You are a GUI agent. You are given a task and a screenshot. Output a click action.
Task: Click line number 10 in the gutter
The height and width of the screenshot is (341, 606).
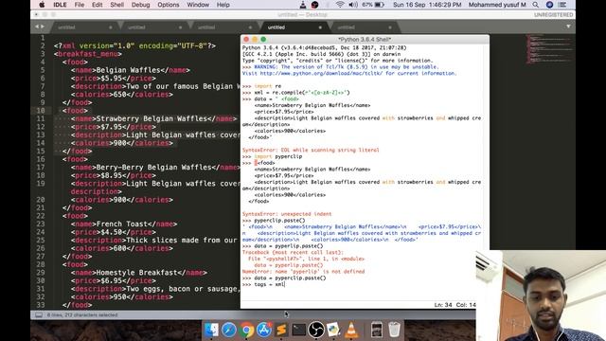[x=41, y=111]
